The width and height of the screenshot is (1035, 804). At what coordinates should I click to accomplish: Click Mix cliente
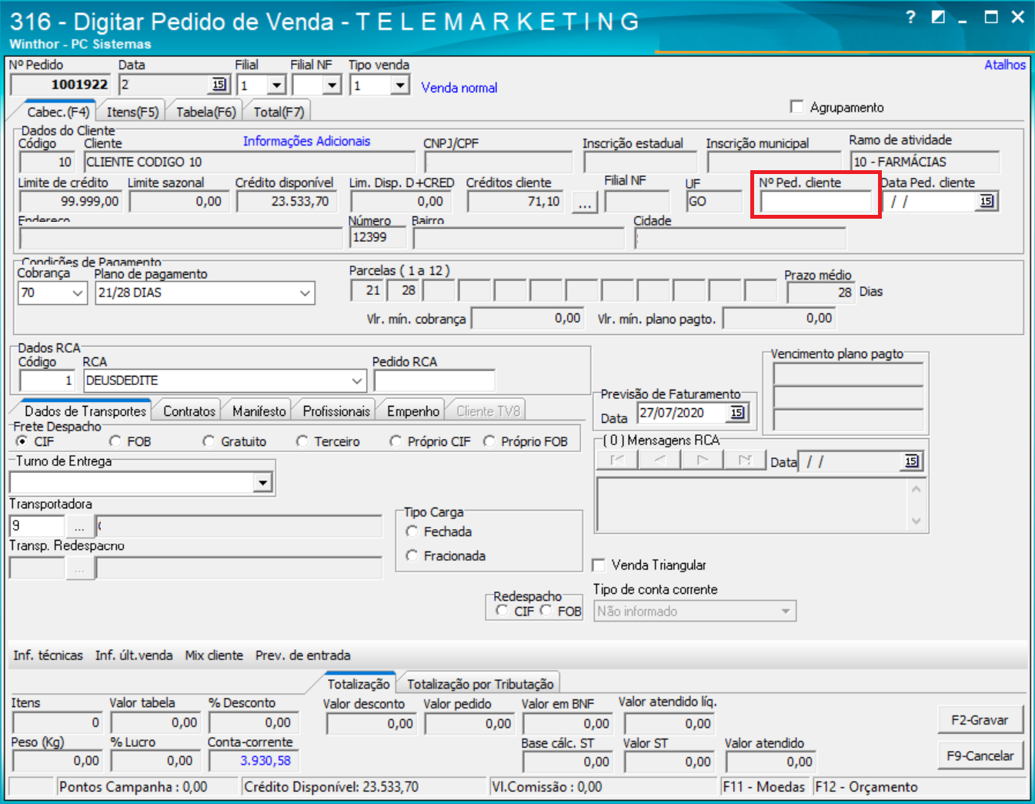tap(214, 655)
